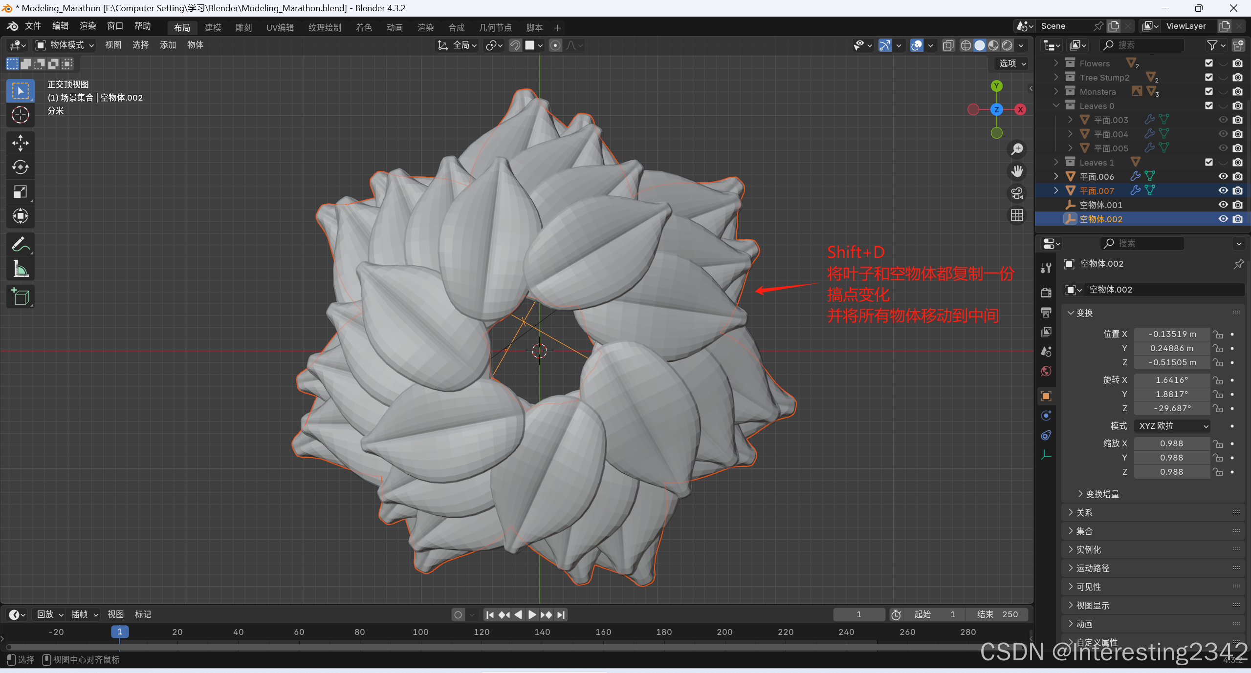Expand the 关系 panel
This screenshot has width=1251, height=673.
1084,512
